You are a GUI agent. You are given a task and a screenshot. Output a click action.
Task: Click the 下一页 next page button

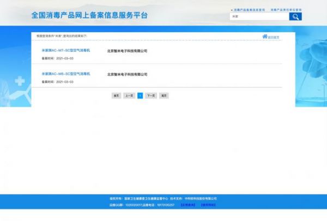pyautogui.click(x=151, y=96)
